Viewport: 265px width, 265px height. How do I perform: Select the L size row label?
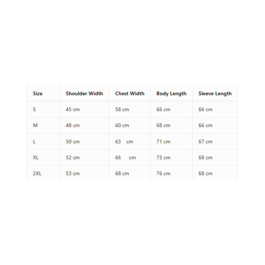point(34,141)
